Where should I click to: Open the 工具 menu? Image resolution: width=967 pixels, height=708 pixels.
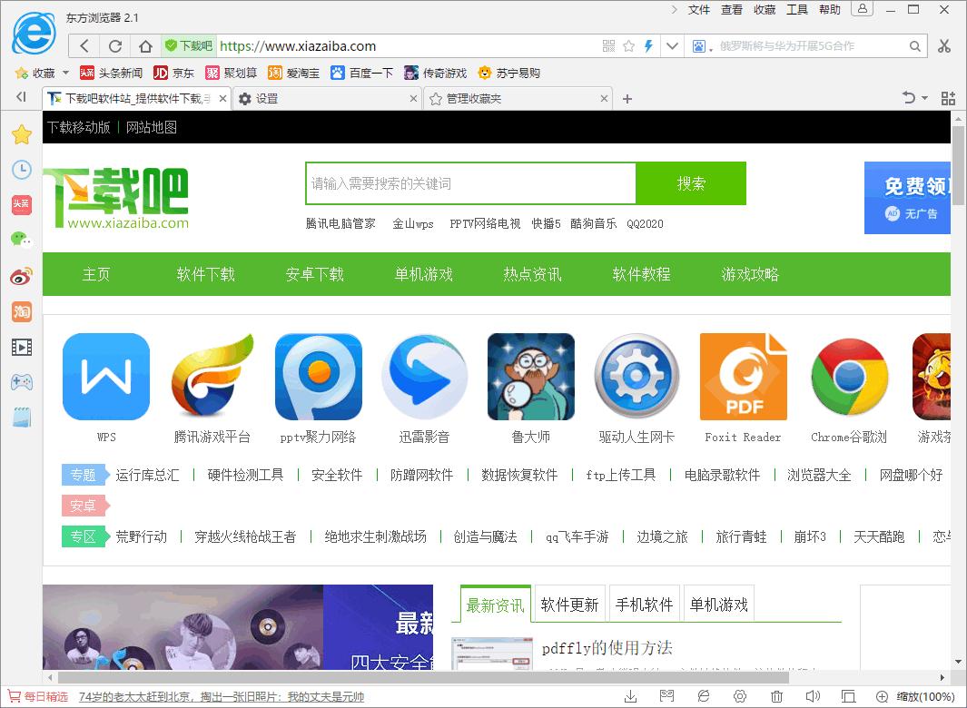(x=797, y=9)
